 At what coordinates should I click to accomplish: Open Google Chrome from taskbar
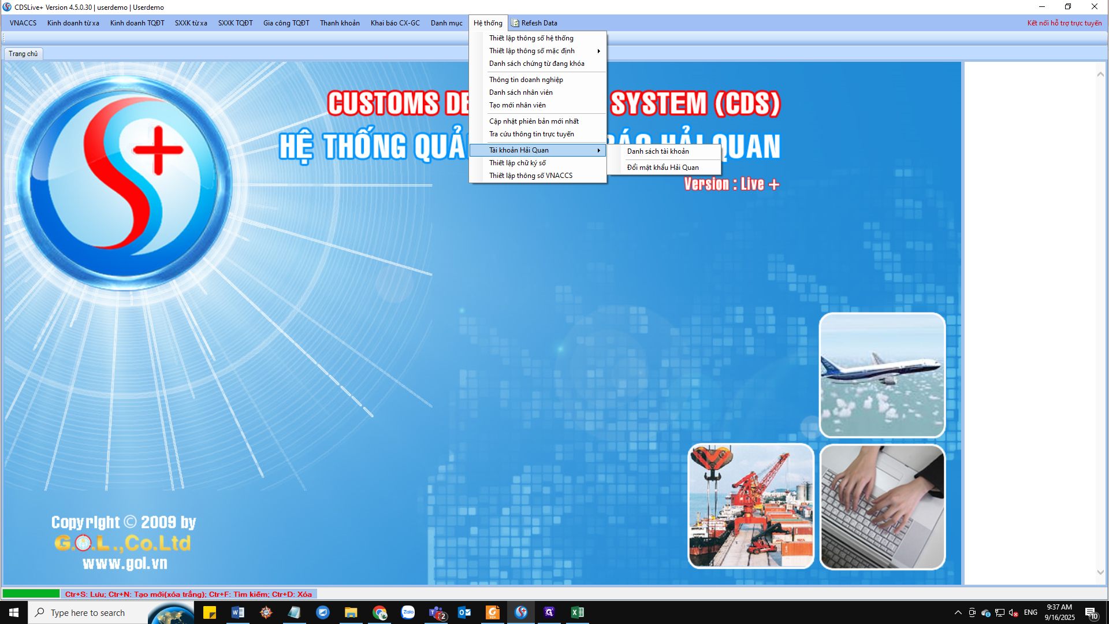[379, 612]
